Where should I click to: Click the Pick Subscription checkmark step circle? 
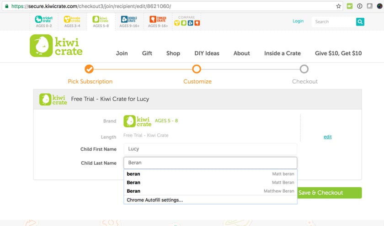coord(89,69)
